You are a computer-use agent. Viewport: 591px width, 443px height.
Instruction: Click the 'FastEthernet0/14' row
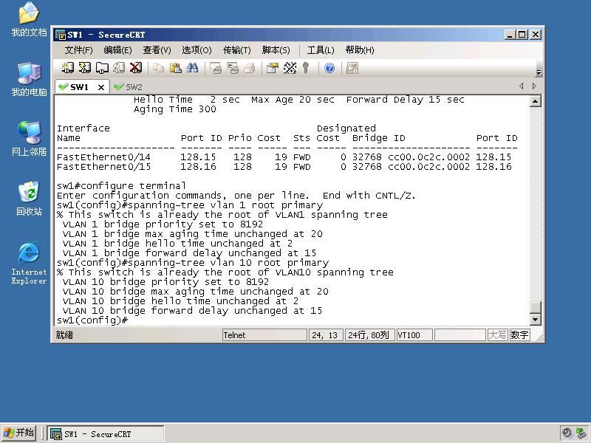(x=284, y=157)
